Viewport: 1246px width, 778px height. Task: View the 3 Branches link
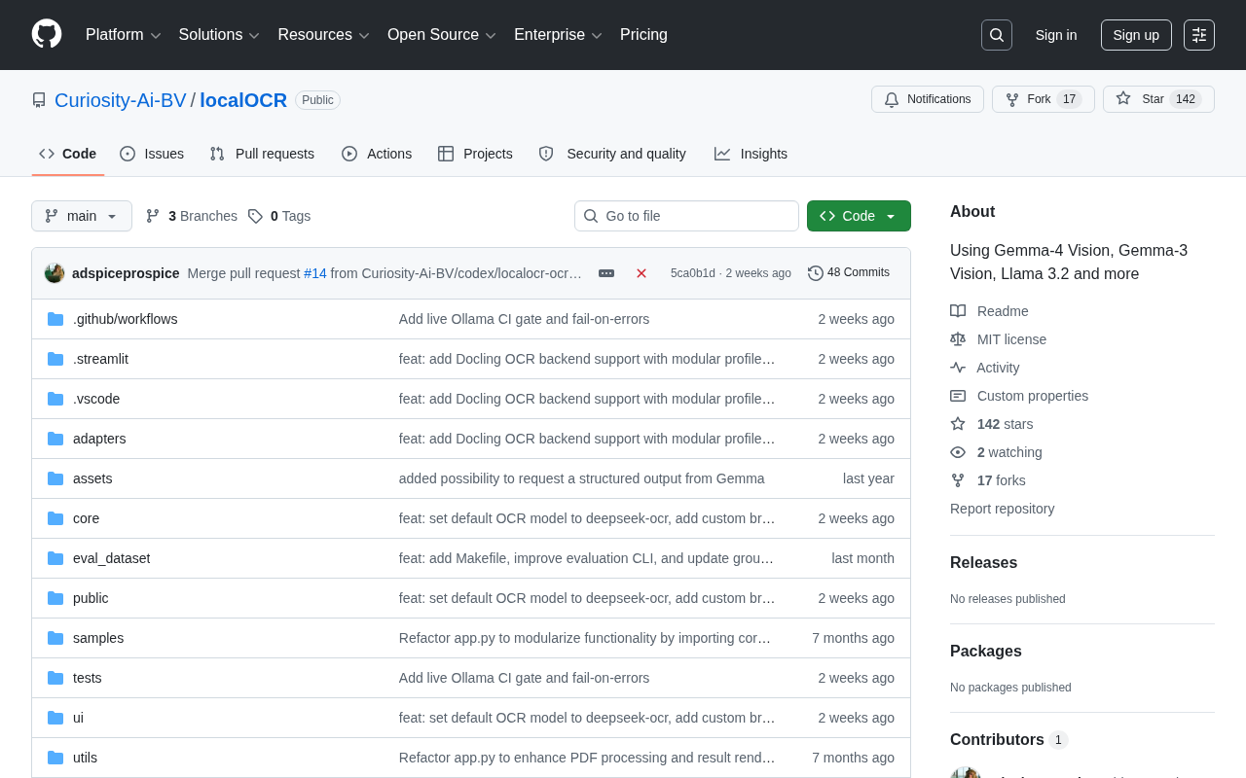pos(192,216)
